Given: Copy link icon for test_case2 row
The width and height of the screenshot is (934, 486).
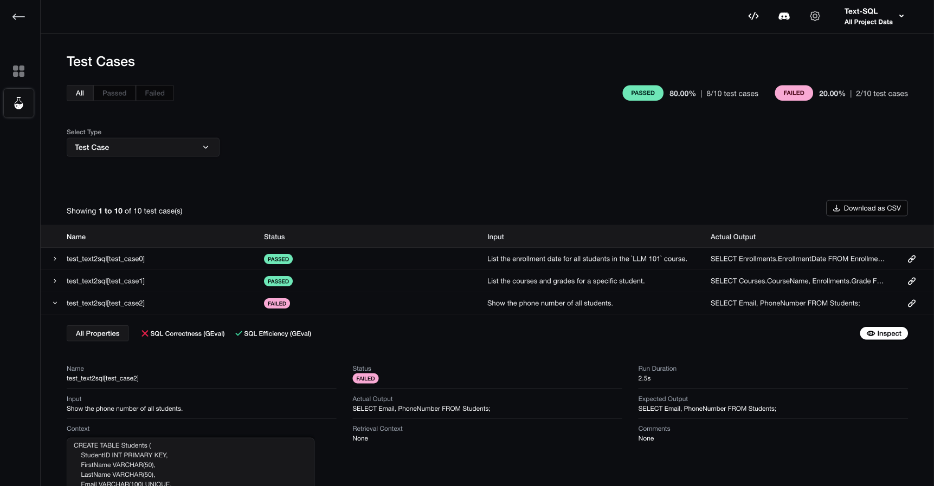Looking at the screenshot, I should (x=912, y=304).
